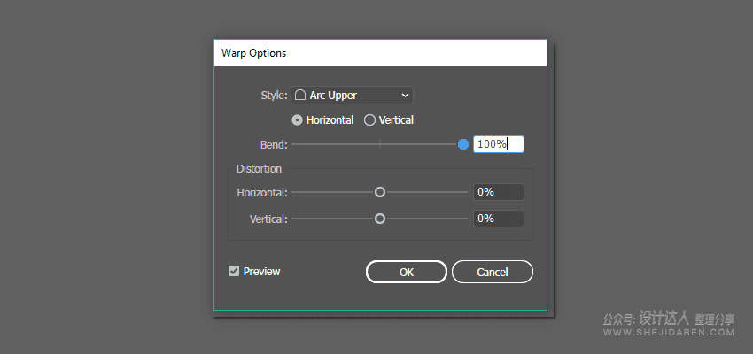Click the Preview label text
Image resolution: width=753 pixels, height=354 pixels.
(261, 272)
